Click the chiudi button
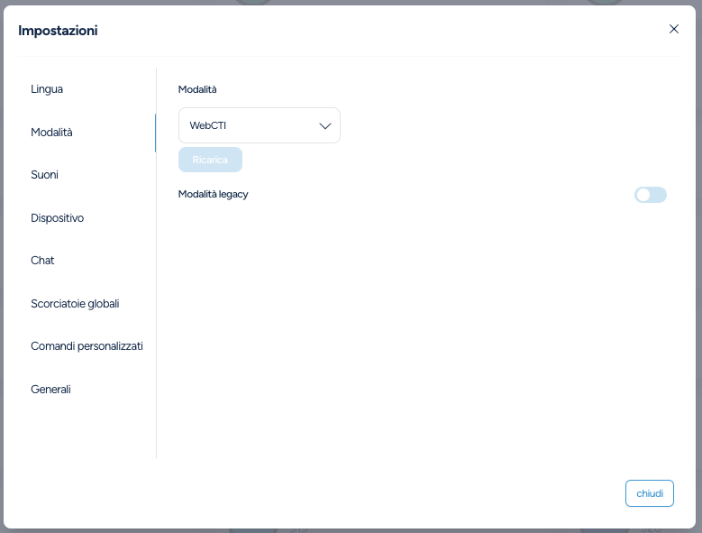The image size is (702, 533). (649, 493)
